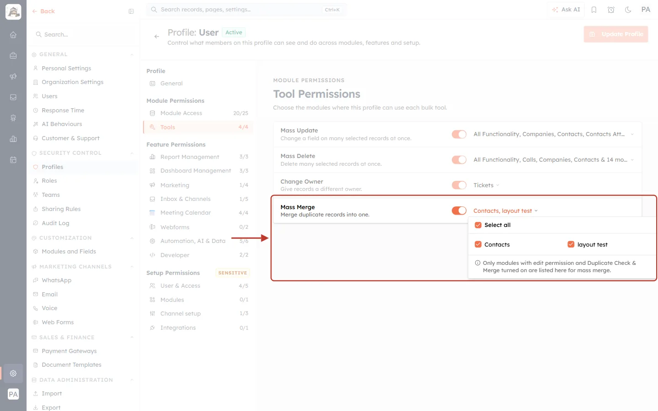Viewport: 658px width, 411px height.
Task: Click the Ask AI button
Action: point(566,10)
